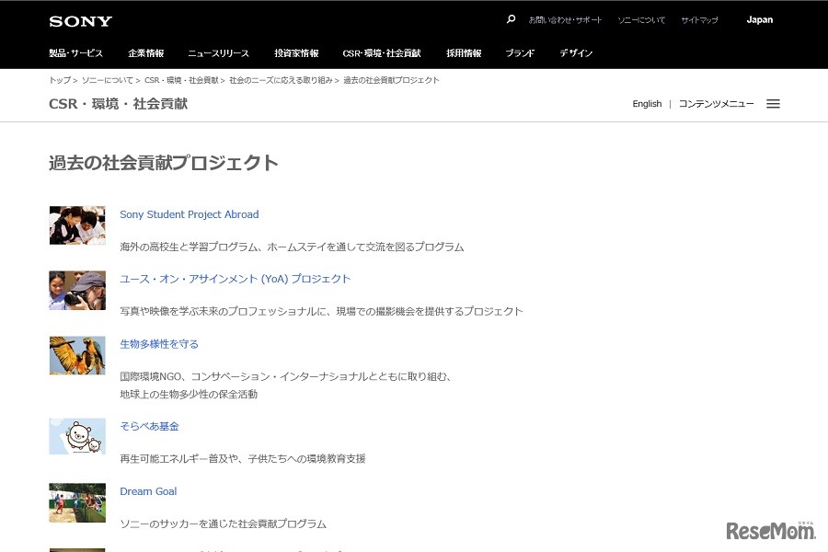
Task: Open the コンテンツメニュー hamburger icon
Action: pyautogui.click(x=773, y=103)
